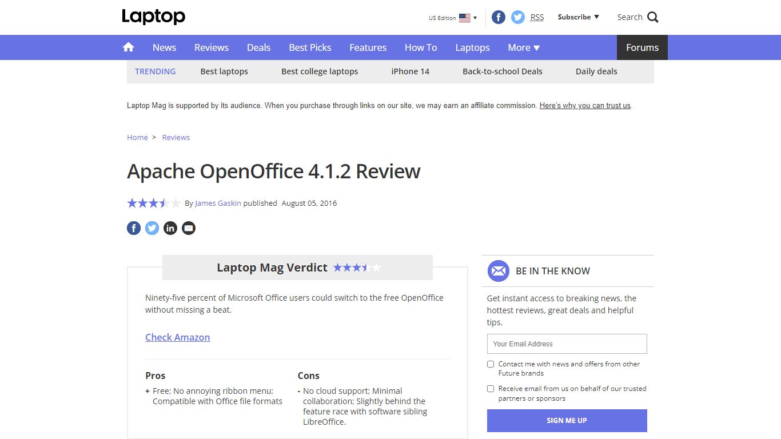Open the Check Amazon link
781x439 pixels.
point(177,337)
